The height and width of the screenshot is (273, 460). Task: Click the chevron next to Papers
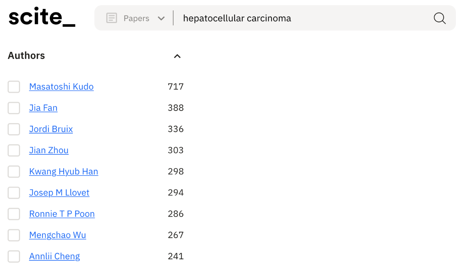click(161, 18)
